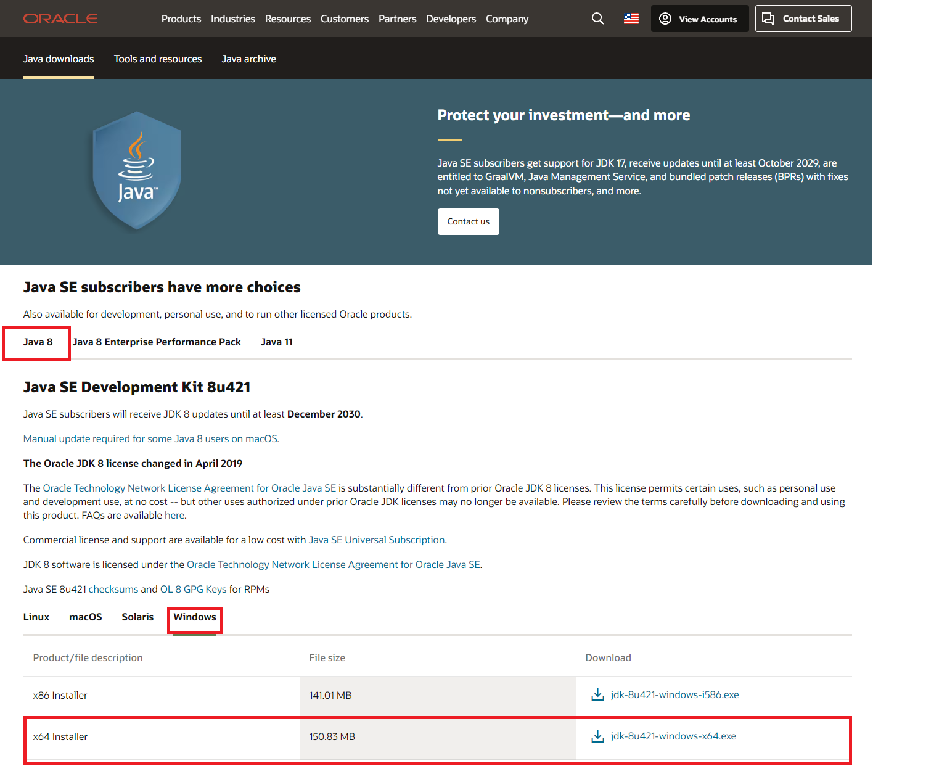Select the US flag country icon
This screenshot has height=774, width=947.
(x=631, y=19)
